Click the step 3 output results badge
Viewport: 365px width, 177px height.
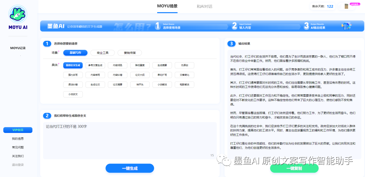231,43
